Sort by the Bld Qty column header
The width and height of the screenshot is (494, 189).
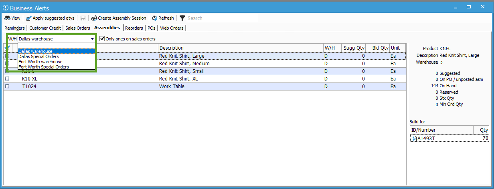tap(378, 48)
